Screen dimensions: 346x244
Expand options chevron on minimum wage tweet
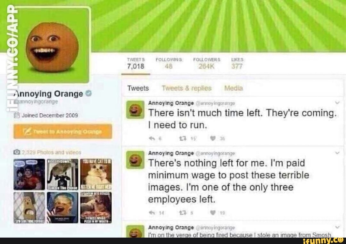(337, 153)
